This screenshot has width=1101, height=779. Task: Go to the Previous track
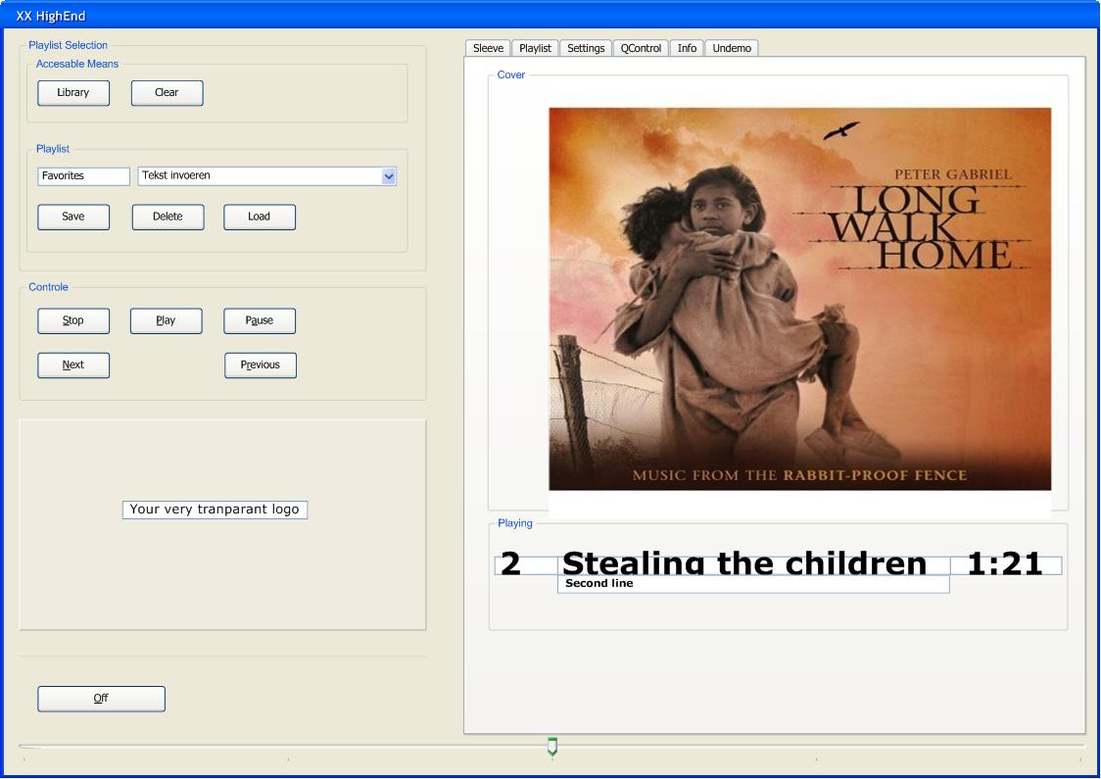260,365
